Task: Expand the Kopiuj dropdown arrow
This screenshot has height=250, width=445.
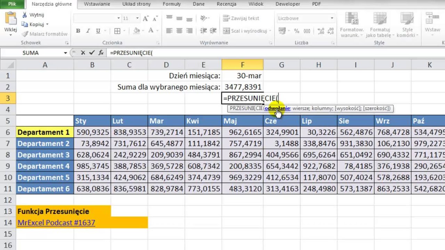Action: point(47,24)
